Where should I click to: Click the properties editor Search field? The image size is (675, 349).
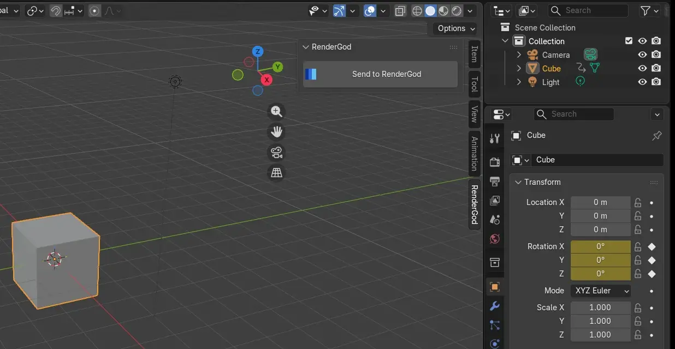click(574, 114)
